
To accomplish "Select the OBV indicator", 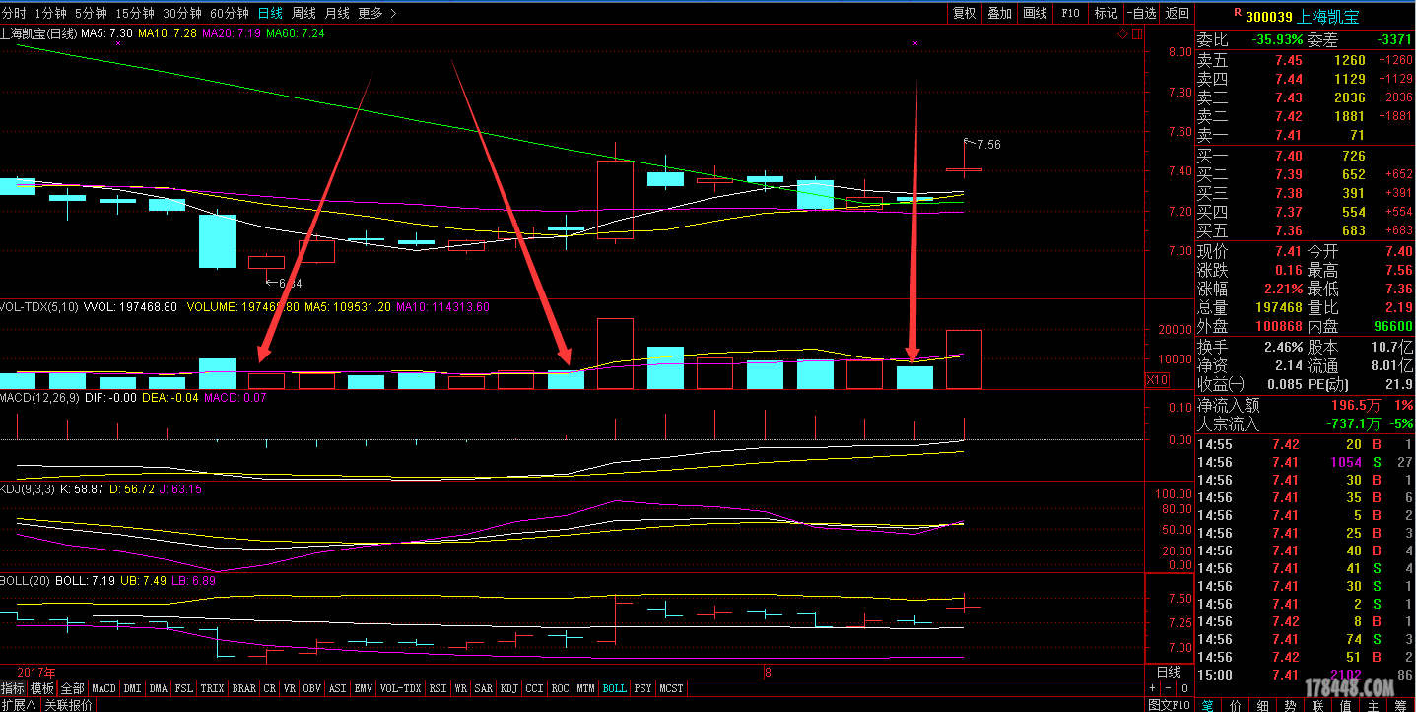I will click(311, 688).
